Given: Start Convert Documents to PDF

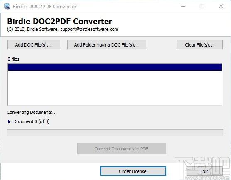Looking at the screenshot, I should [x=122, y=148].
